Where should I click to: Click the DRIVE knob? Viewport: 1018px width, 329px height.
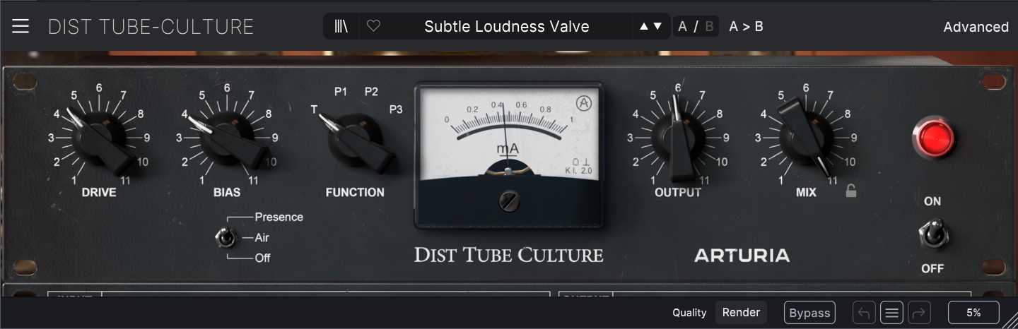click(100, 138)
